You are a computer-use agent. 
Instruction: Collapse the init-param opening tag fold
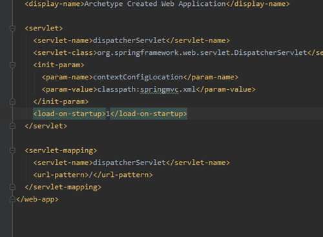pyautogui.click(x=12, y=65)
